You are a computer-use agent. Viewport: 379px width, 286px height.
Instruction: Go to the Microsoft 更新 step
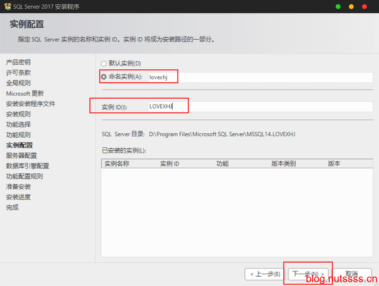tap(25, 93)
